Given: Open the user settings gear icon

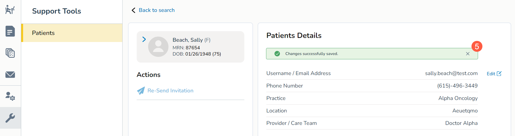Looking at the screenshot, I should 10,96.
